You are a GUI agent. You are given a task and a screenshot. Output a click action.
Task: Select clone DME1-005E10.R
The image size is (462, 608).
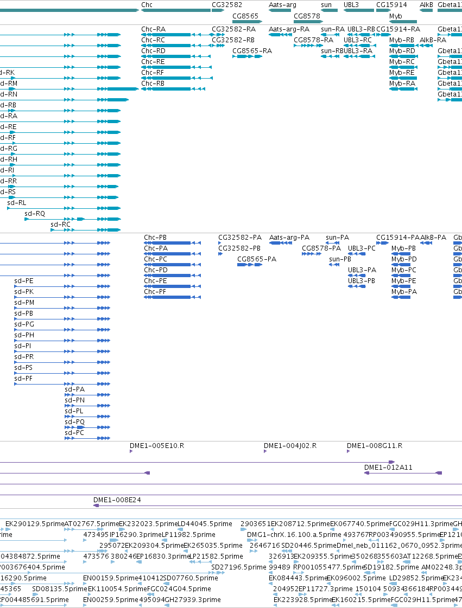131,451
